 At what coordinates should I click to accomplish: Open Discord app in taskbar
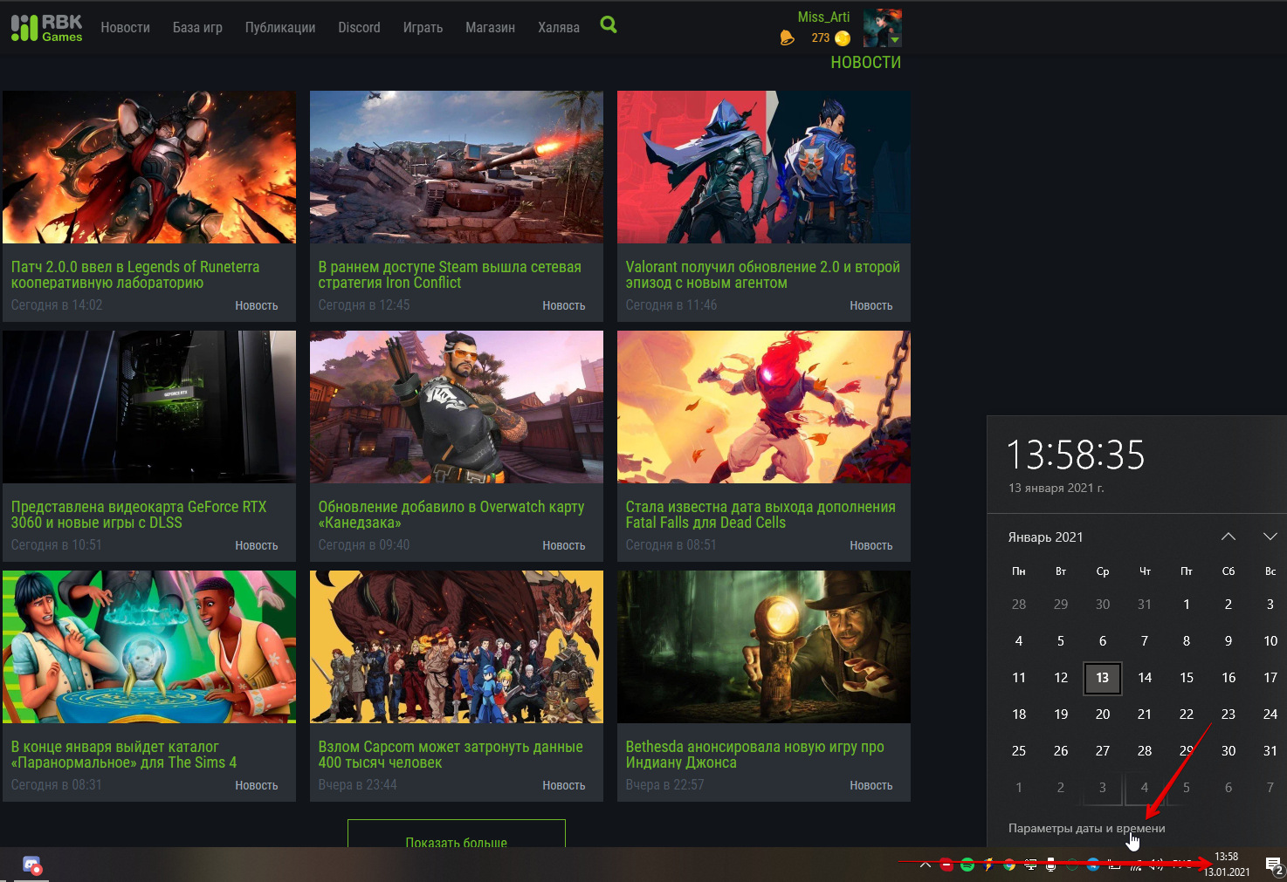(32, 865)
